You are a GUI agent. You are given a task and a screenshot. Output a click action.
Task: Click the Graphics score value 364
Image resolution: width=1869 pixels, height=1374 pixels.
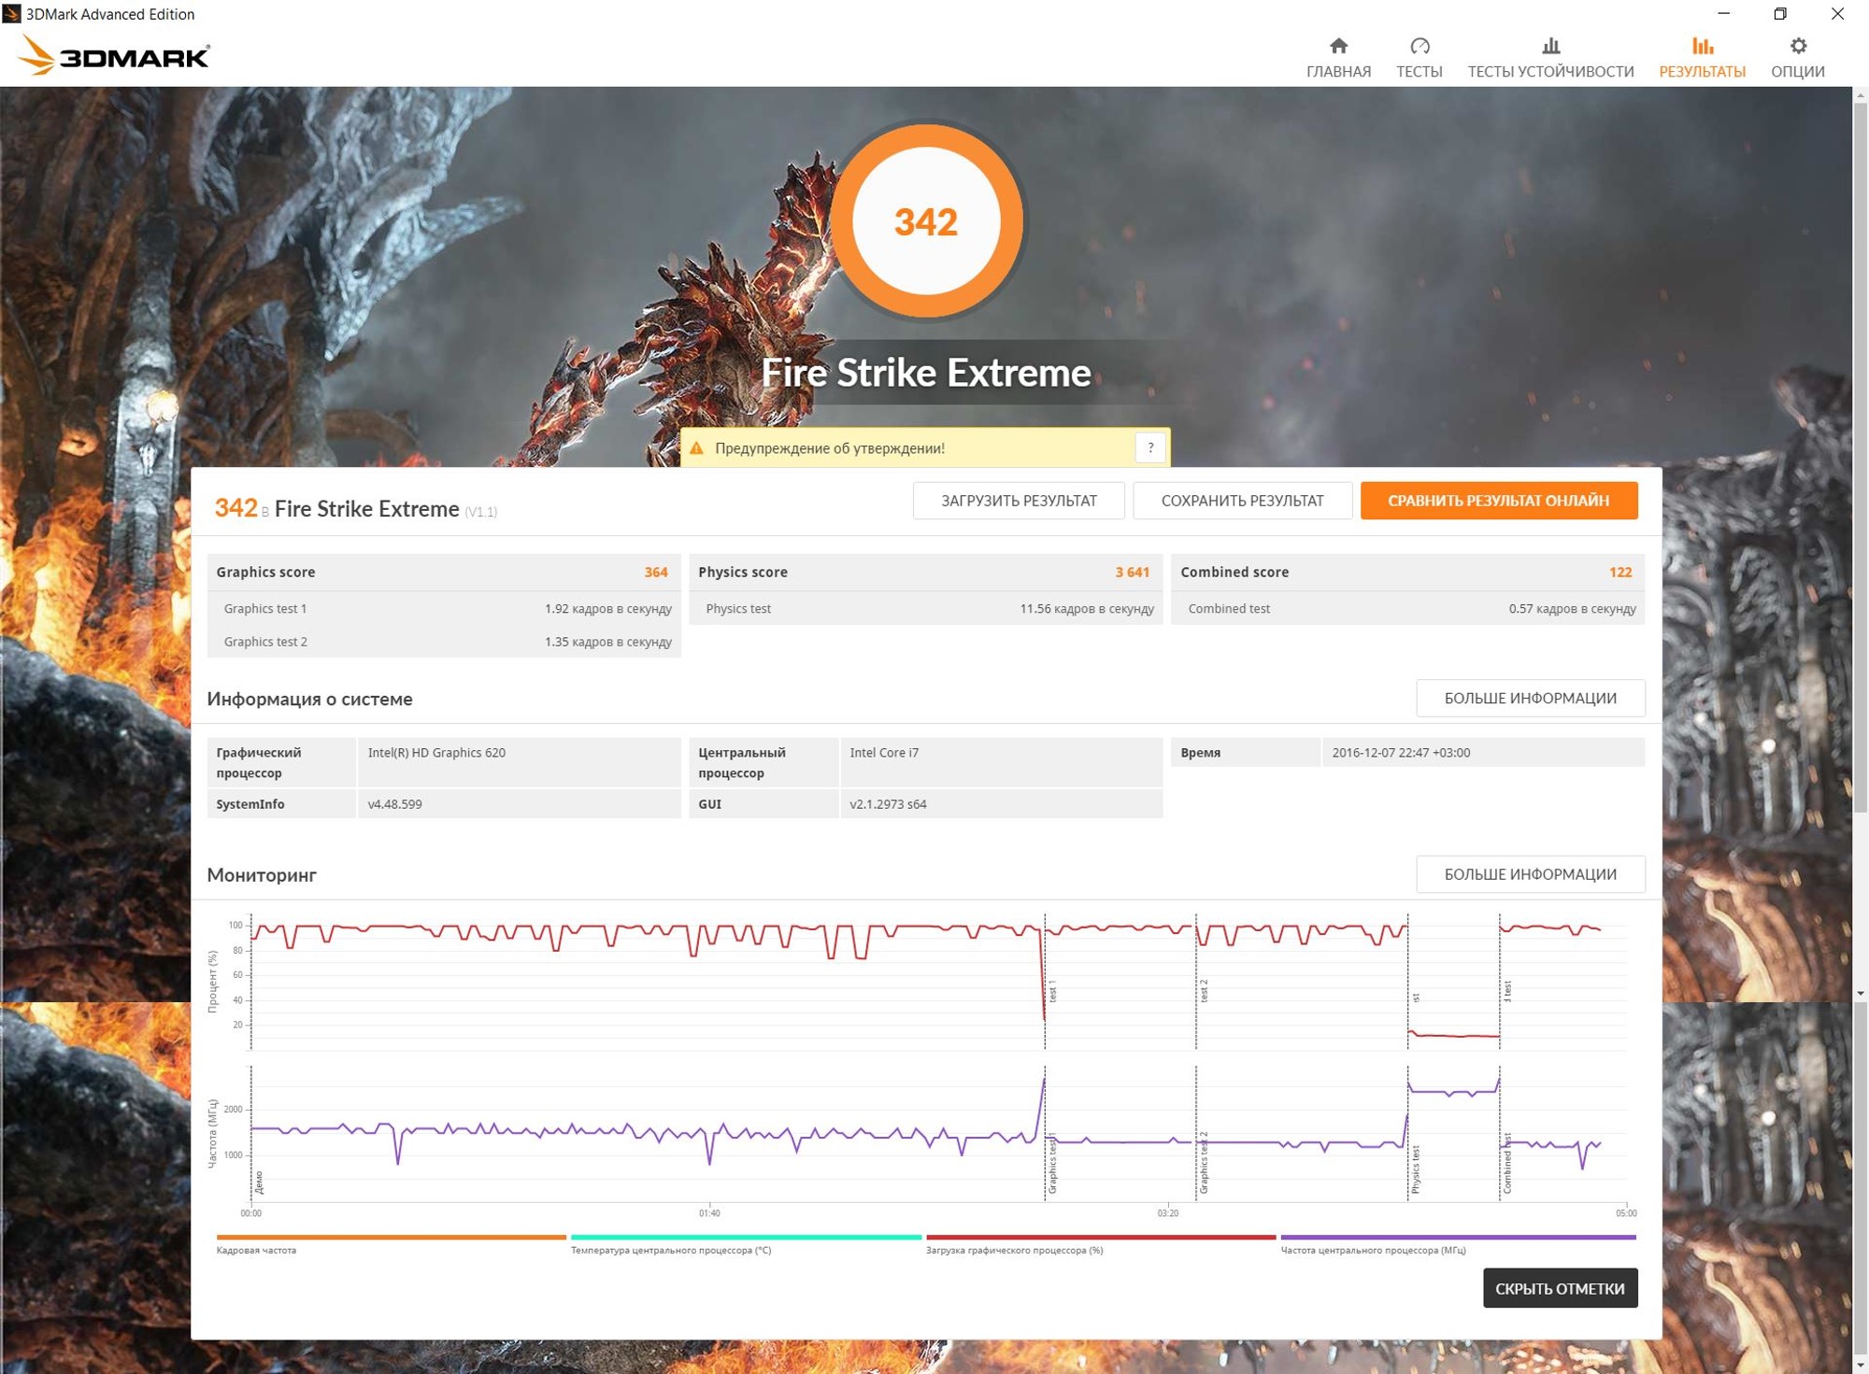pos(655,572)
